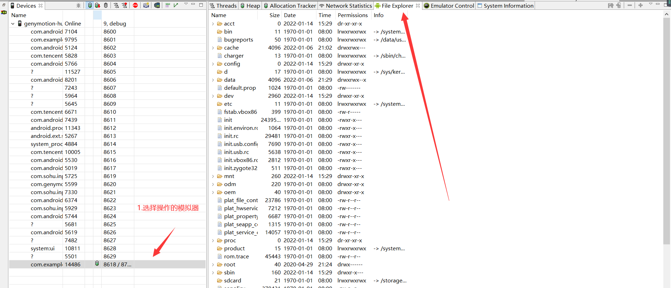Click the File Explorer vertical scrollbar thumb
Image resolution: width=671 pixels, height=288 pixels.
667,131
